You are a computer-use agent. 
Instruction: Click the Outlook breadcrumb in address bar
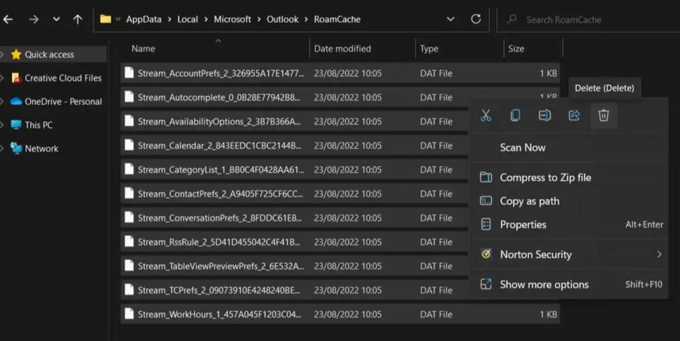283,19
